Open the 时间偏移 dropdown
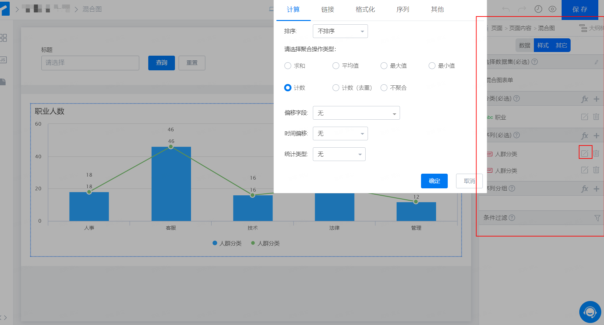 [340, 133]
